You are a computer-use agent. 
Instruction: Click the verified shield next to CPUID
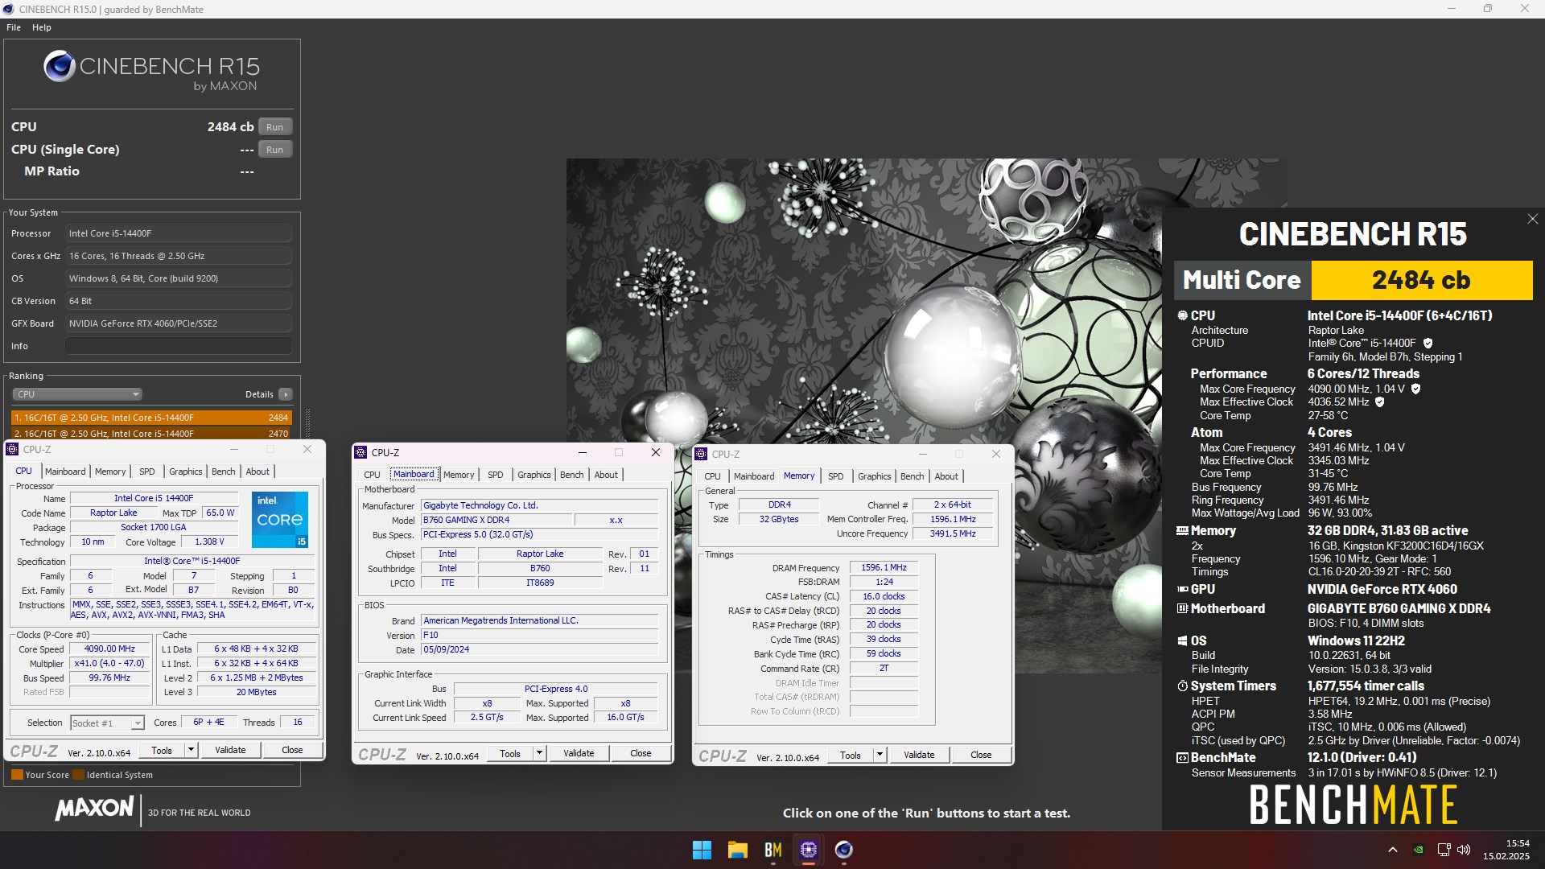[x=1428, y=344]
